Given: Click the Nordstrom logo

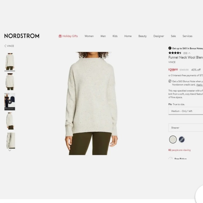Looking at the screenshot, I should point(22,36).
